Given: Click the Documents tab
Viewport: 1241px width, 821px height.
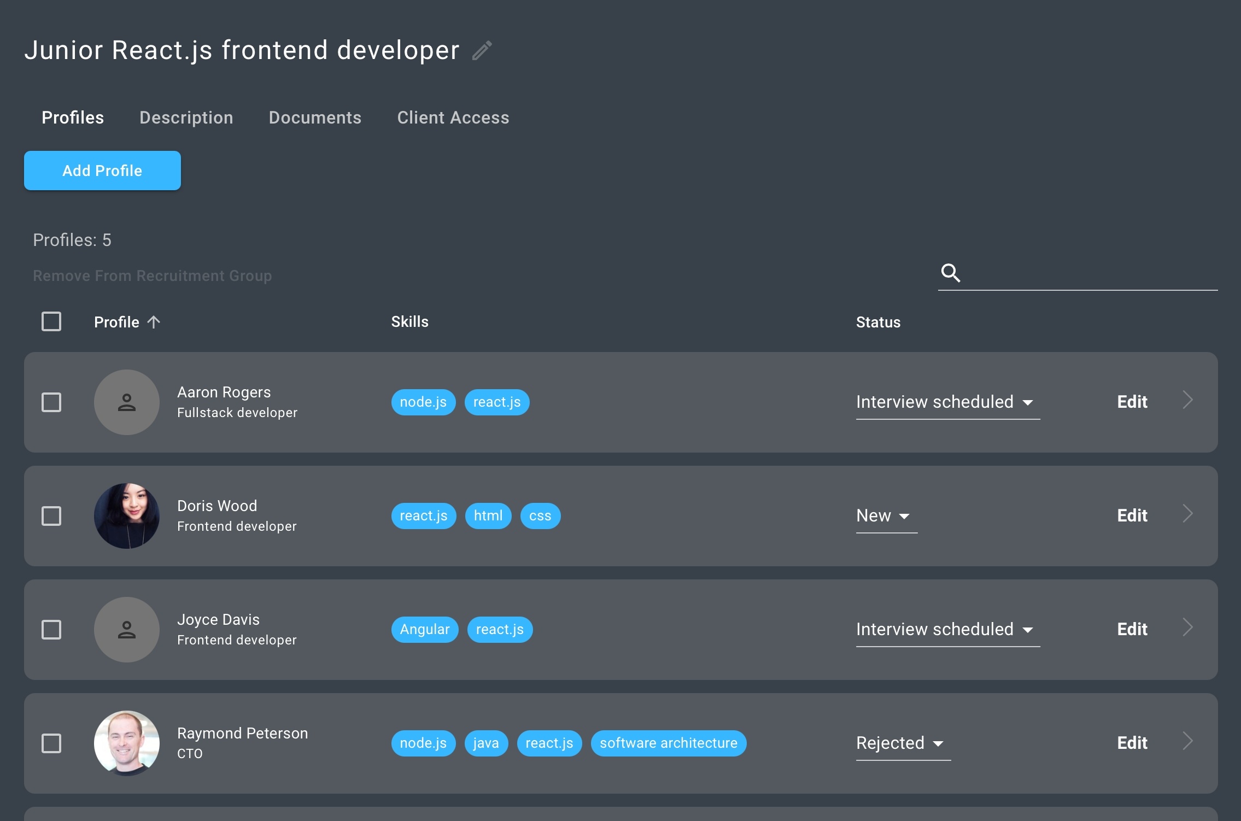Looking at the screenshot, I should [x=315, y=118].
